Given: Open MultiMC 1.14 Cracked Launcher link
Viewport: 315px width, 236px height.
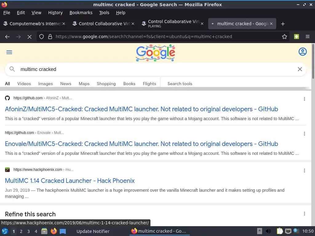Looking at the screenshot, I should point(70,181).
